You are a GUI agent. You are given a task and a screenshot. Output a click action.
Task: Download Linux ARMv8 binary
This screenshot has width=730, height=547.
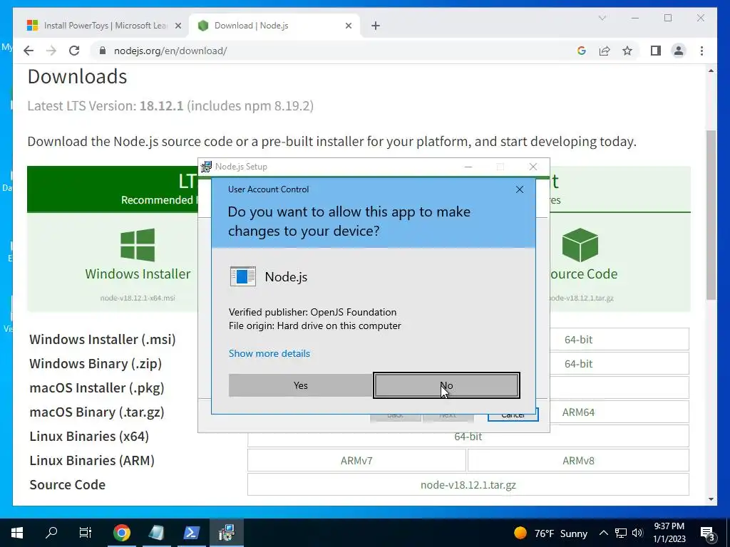[x=578, y=461]
